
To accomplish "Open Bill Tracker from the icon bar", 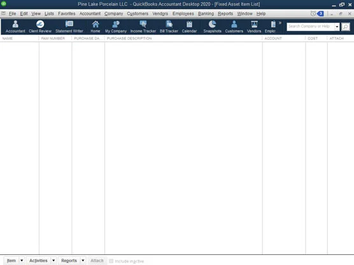I will pos(169,27).
